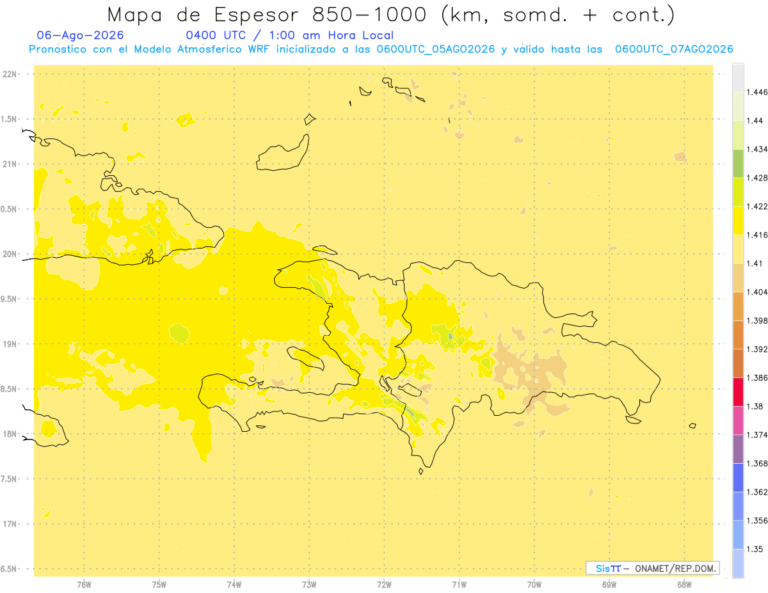Click the longitude label '71W'
Screen dimensions: 768x593
pyautogui.click(x=459, y=584)
